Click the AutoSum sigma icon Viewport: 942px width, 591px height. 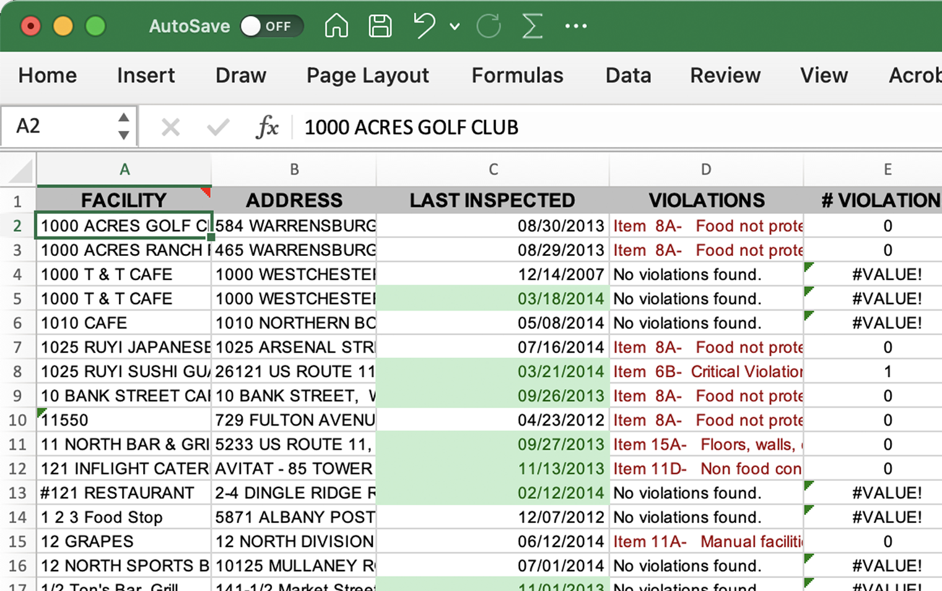tap(532, 26)
